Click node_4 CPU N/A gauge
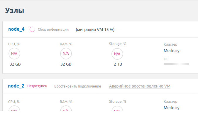Screen dimensions: 198x113 [x=14, y=54]
